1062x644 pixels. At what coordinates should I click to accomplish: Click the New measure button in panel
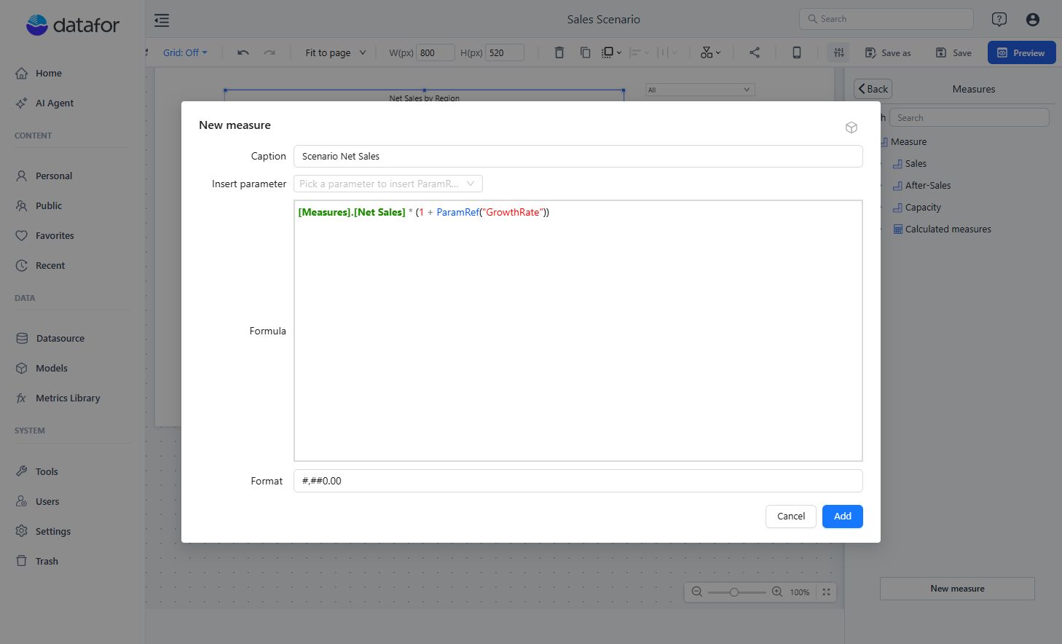point(957,589)
